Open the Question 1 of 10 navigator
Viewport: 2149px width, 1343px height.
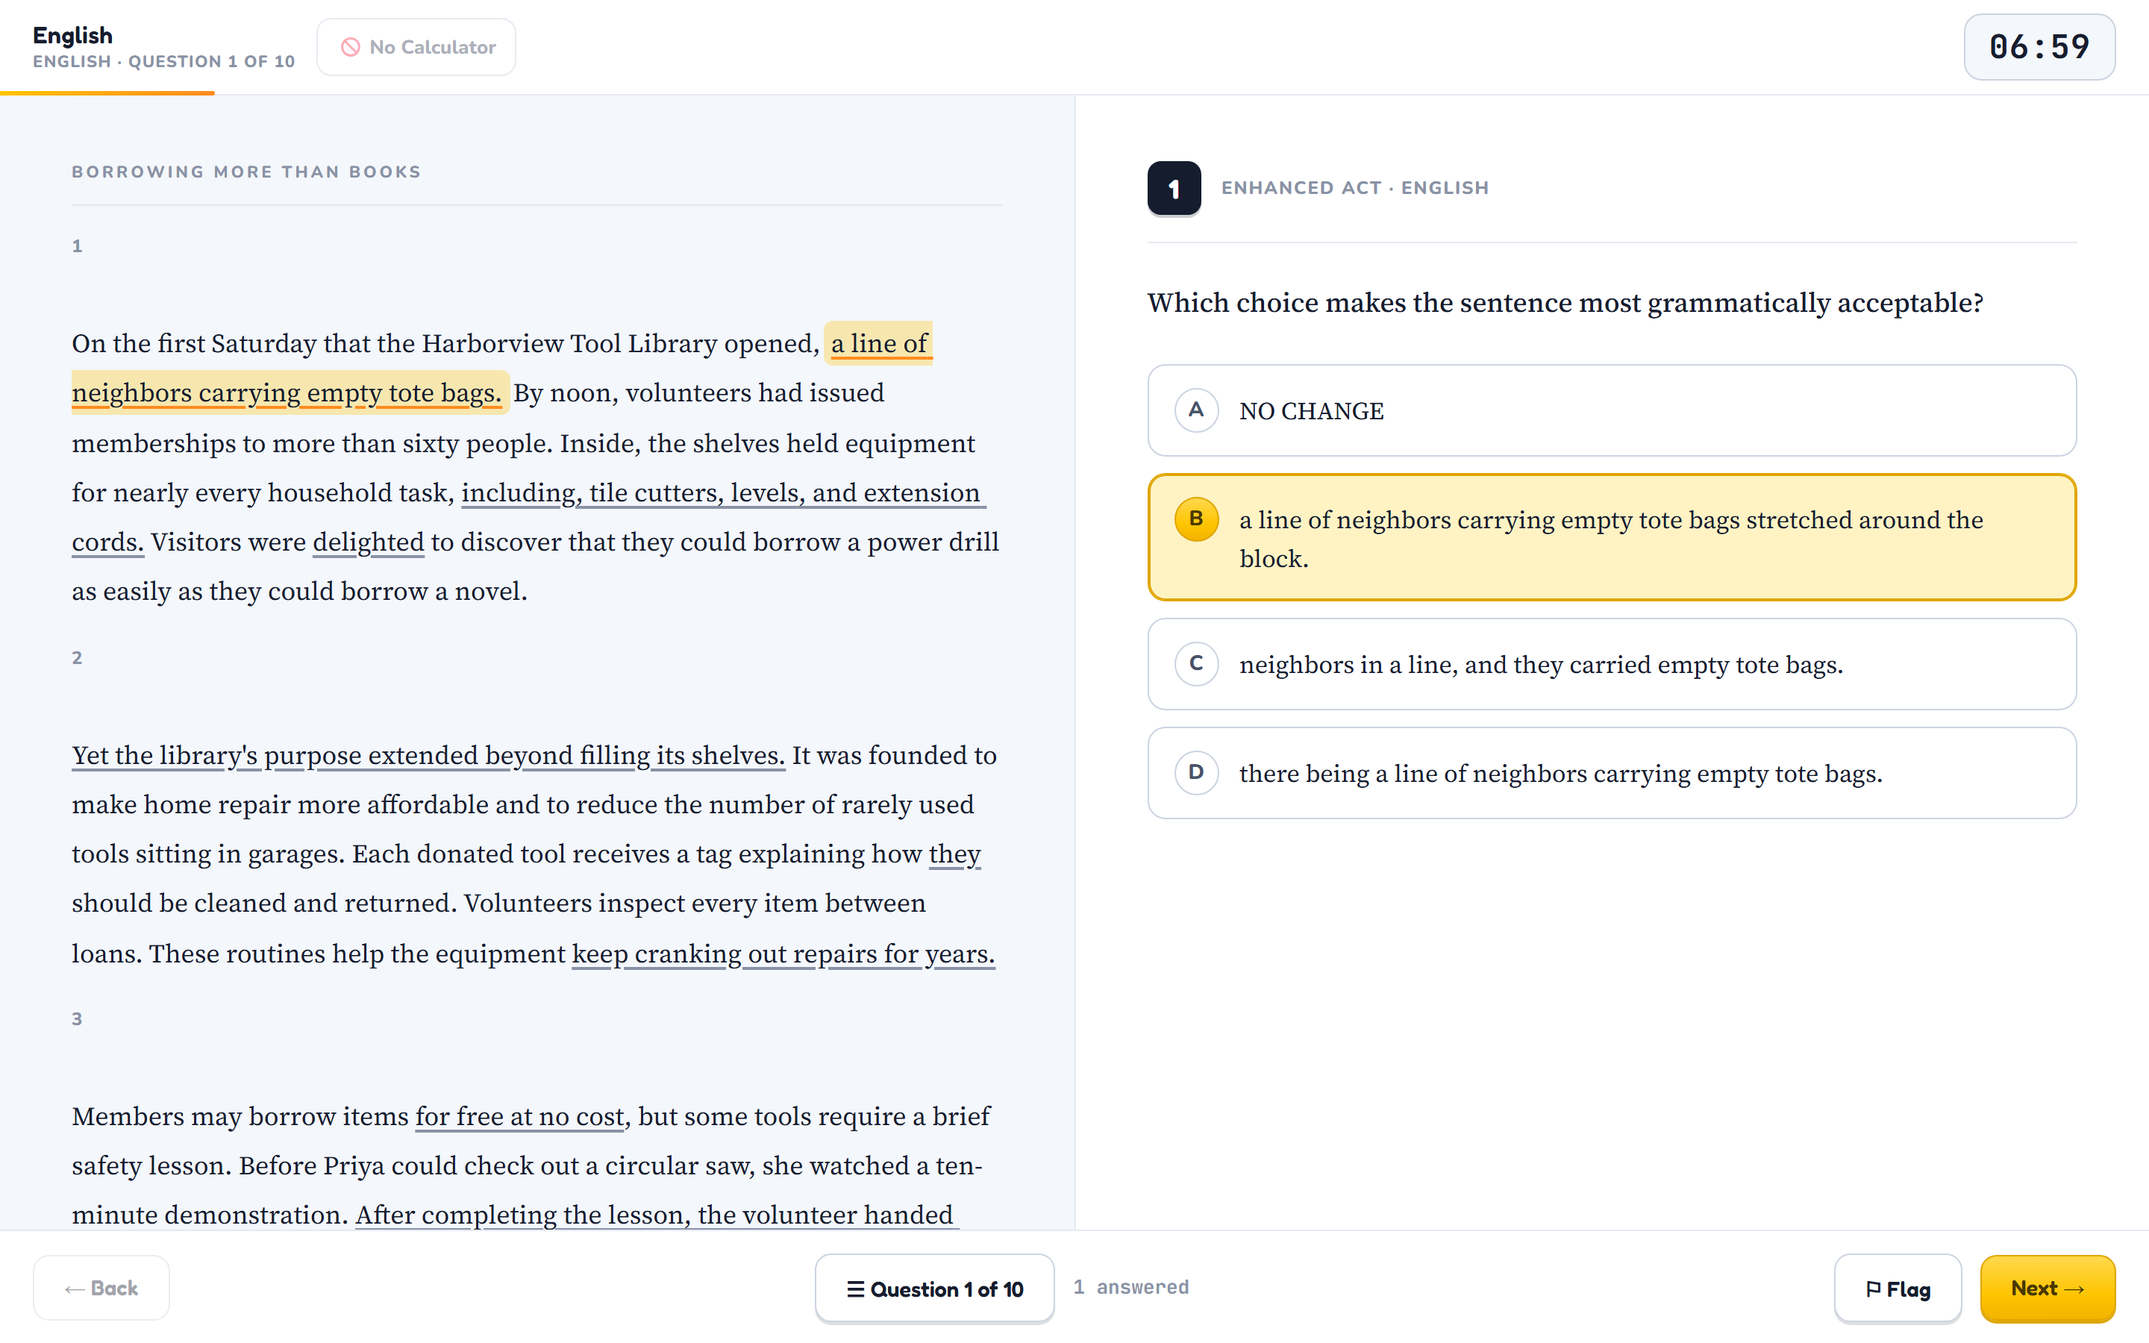(x=934, y=1289)
